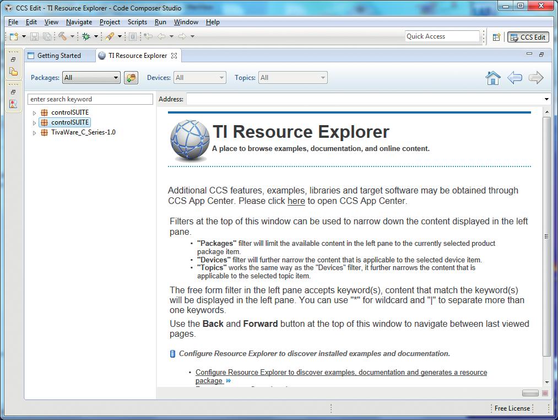Screen dimensions: 558x420
Task: Restore the lower left sidebar view stack
Action: pos(13,92)
